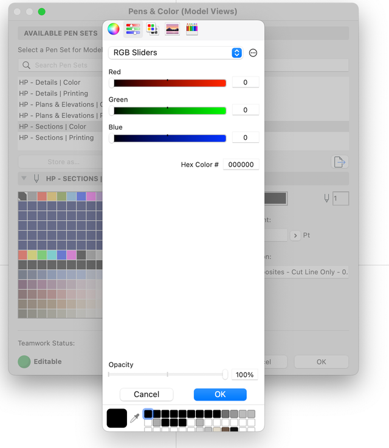Select the brown saved swatch
Viewport: 389px width, 448px height.
coord(225,430)
